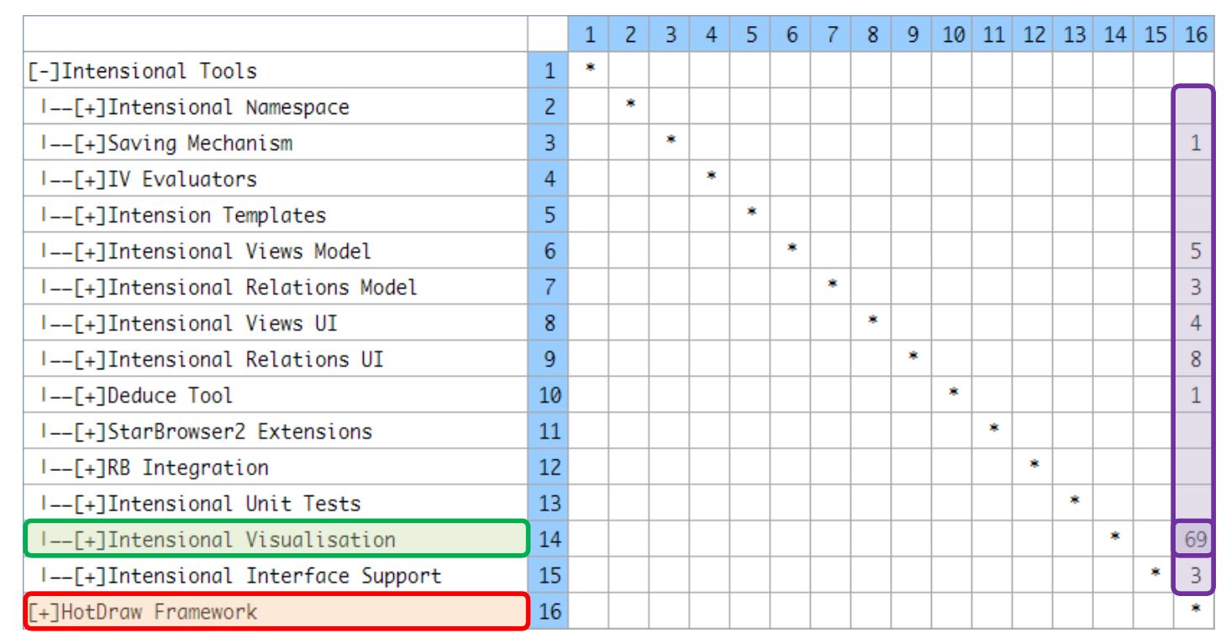Click column header 10

953,35
